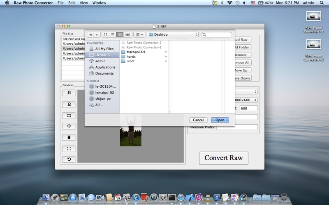Open the File menu
Viewport: 329px width, 205px height.
(60, 3)
